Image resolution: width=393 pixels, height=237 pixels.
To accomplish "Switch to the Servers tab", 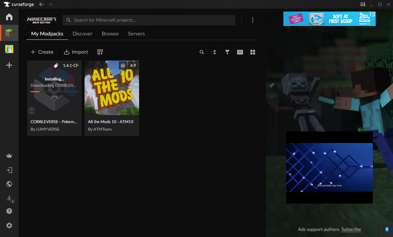I will (136, 34).
